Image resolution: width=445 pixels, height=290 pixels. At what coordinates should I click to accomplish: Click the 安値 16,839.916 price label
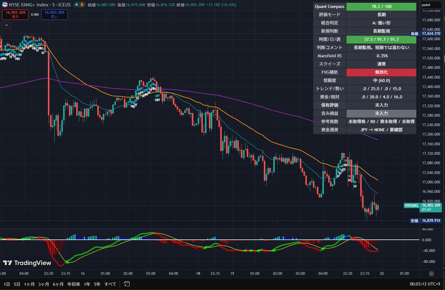[425, 220]
